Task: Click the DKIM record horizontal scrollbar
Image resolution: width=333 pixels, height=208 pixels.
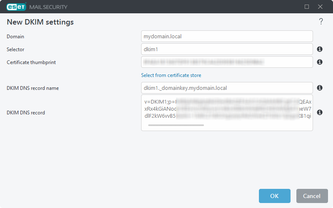Action: tap(176, 125)
